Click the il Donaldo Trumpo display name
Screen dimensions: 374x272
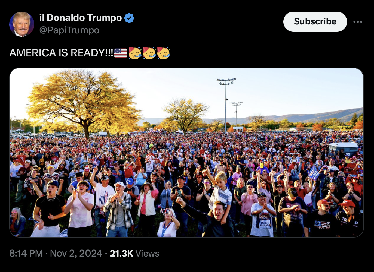coord(81,18)
